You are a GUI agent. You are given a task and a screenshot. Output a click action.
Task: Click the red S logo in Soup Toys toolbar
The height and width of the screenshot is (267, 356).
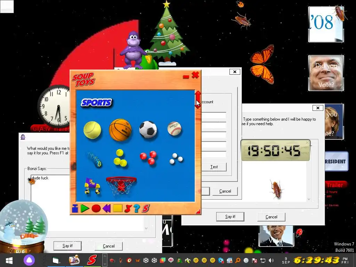146,209
